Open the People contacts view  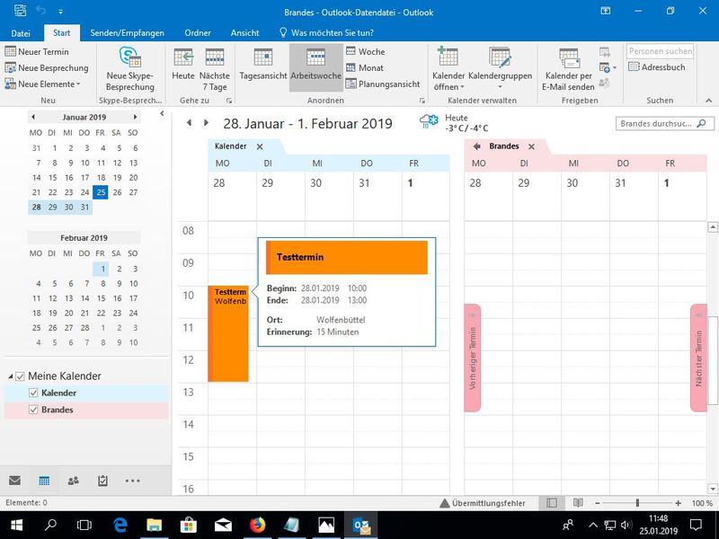pos(74,481)
